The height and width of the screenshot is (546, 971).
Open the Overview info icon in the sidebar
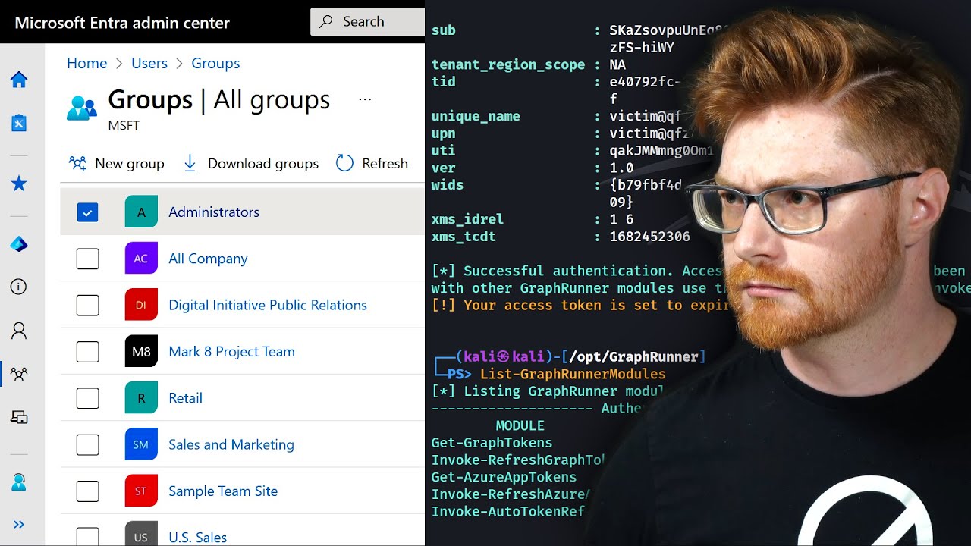click(19, 287)
